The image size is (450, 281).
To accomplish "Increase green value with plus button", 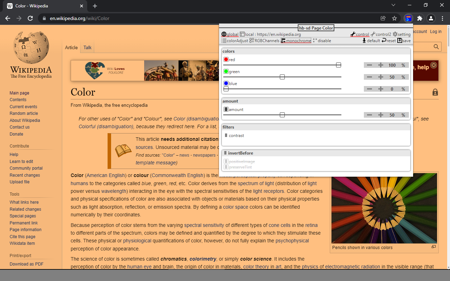I will [x=381, y=77].
